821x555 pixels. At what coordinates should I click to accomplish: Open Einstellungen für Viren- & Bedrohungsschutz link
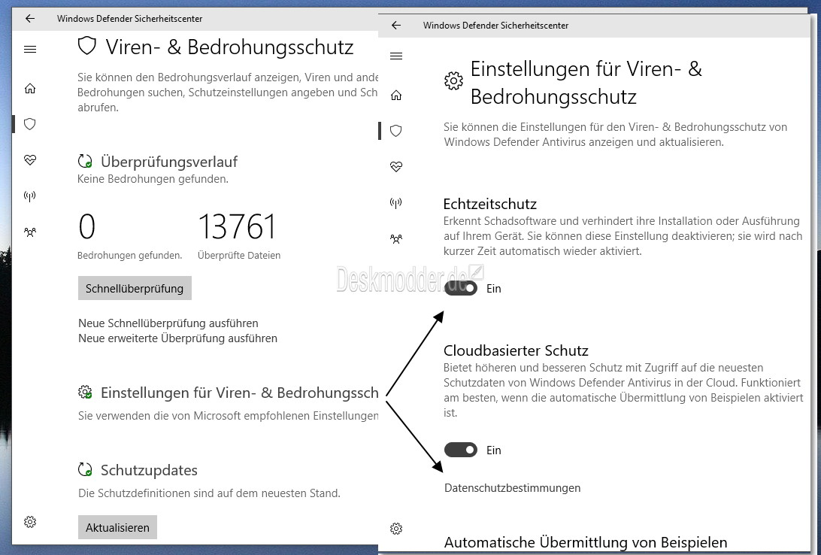(239, 393)
